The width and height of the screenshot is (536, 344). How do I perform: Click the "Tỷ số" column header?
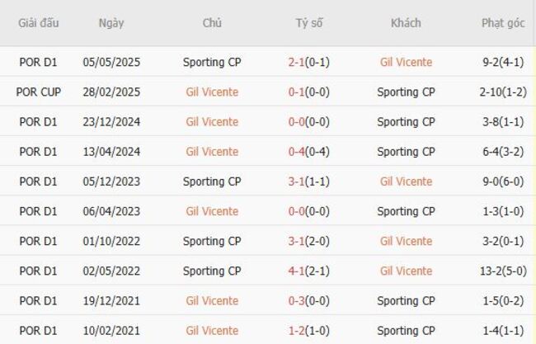(309, 23)
